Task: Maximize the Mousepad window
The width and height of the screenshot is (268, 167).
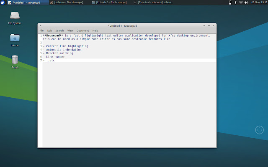Action: click(209, 26)
